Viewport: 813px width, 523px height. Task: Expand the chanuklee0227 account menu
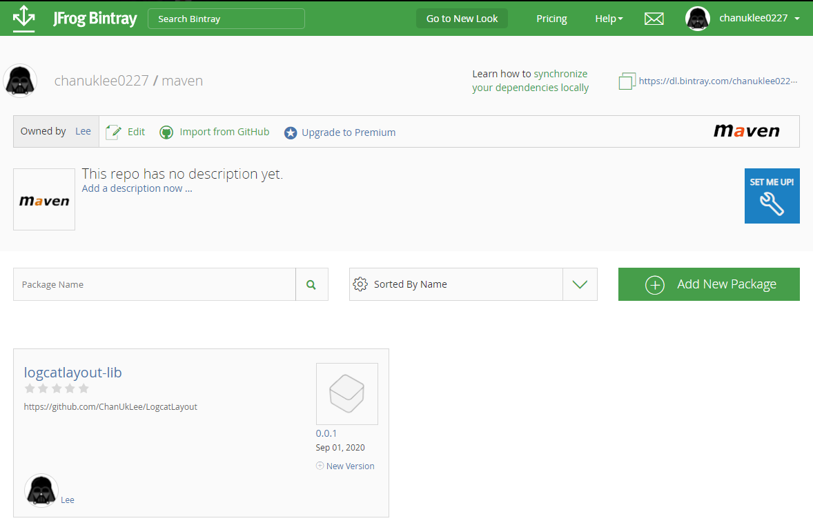tap(759, 18)
